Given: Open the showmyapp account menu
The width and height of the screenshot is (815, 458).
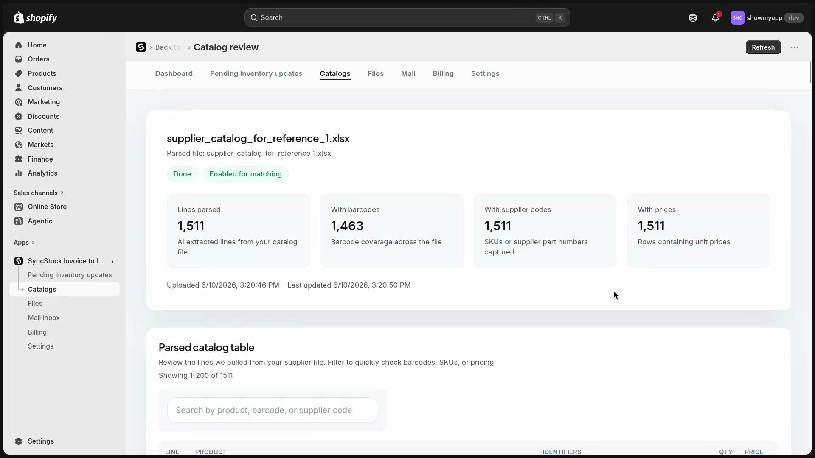Looking at the screenshot, I should coord(767,18).
